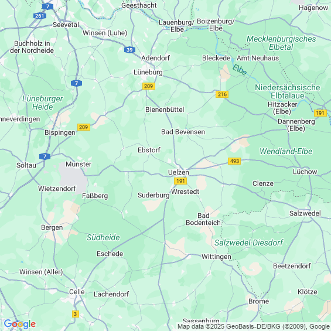
Task: Click the 191 shield near Dannenberg
Action: [320, 113]
